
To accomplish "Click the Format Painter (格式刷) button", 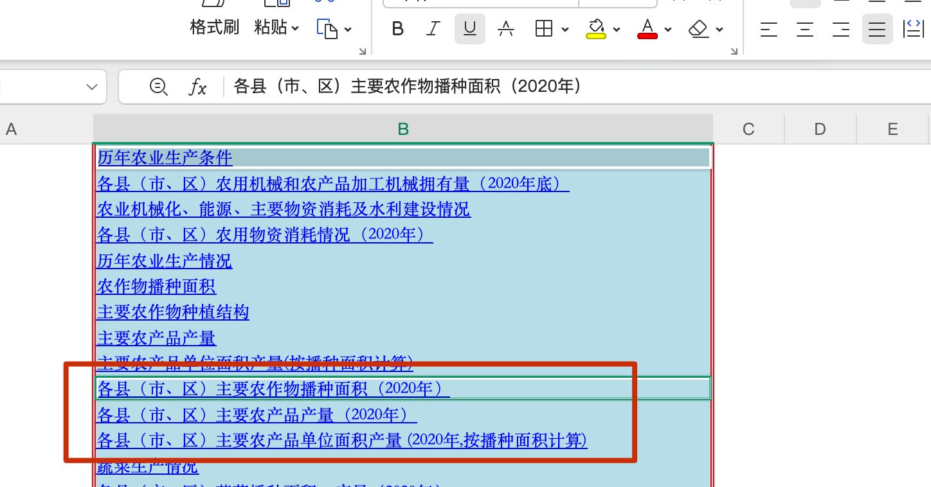I will [214, 27].
